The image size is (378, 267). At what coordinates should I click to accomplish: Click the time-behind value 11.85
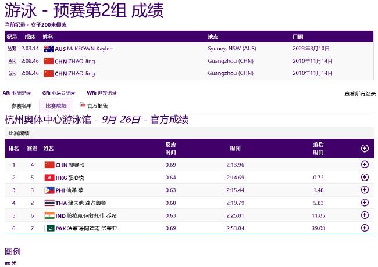pyautogui.click(x=319, y=215)
